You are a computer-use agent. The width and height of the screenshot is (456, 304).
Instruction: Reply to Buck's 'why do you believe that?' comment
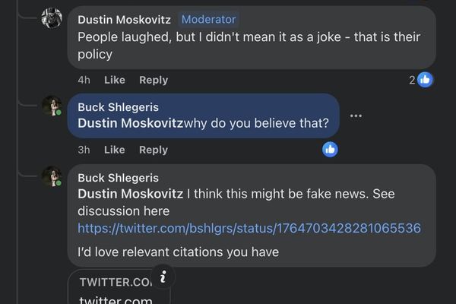[x=154, y=150]
